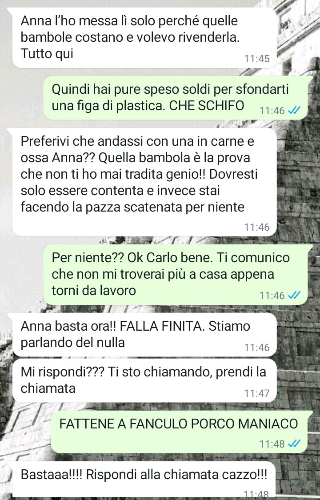Screen dimensions: 320x500
Task: Tap double-check icon on 'torni da lavoro' message
Action: point(293,295)
